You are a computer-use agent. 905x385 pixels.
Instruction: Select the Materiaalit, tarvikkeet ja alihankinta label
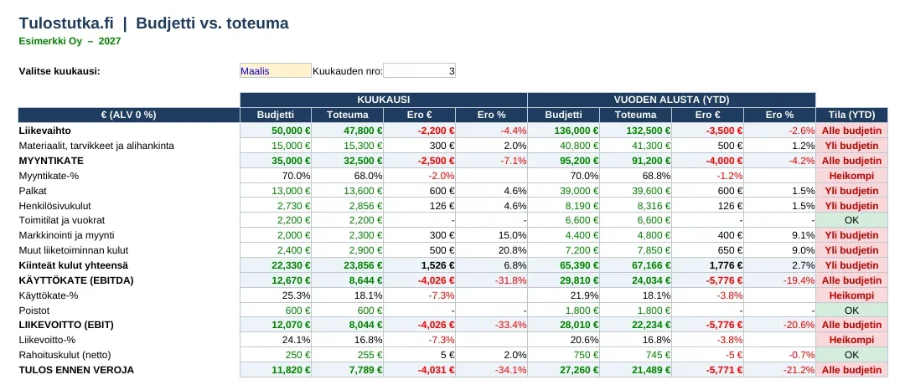(x=96, y=146)
